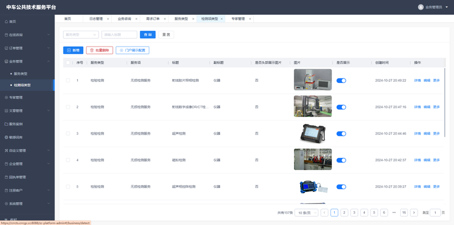454x225 pixels.
Task: Click the 自定义管理 tools icon
Action: point(6,151)
